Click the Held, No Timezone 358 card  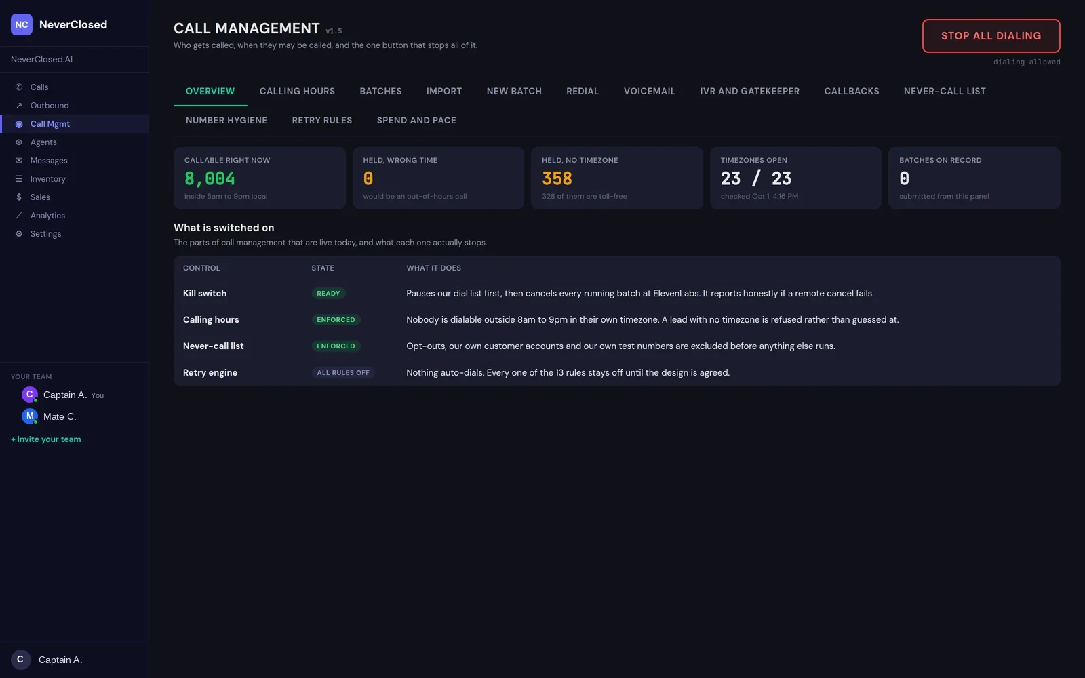pyautogui.click(x=617, y=178)
